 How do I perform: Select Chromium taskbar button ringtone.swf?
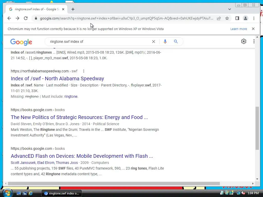click(x=62, y=193)
